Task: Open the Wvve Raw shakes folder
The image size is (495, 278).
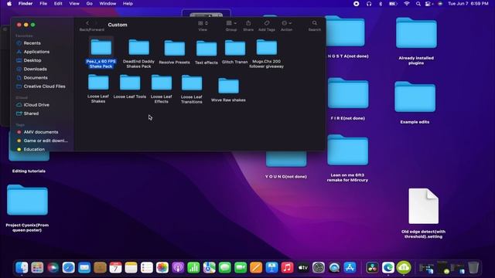Action: tap(229, 86)
